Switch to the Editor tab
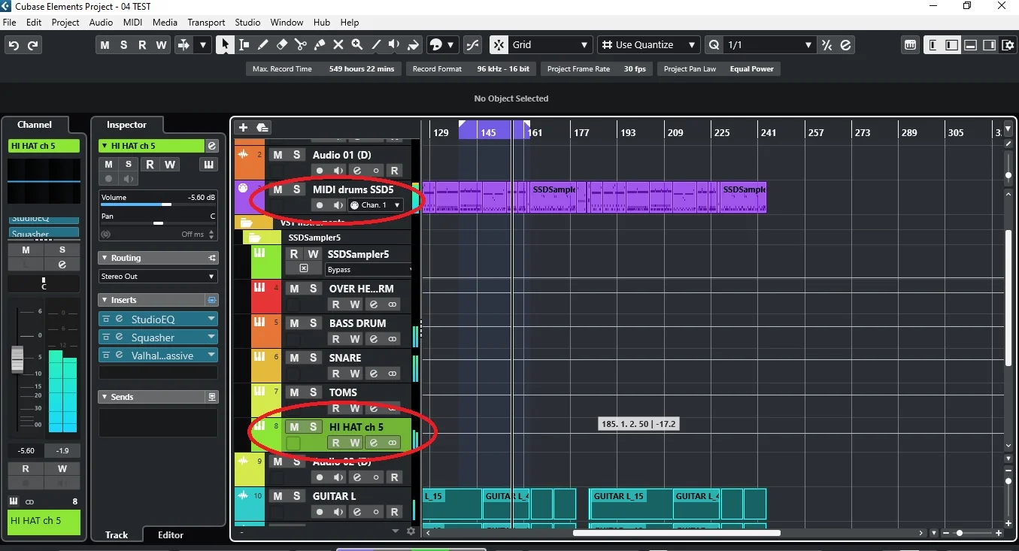Image resolution: width=1019 pixels, height=551 pixels. point(171,535)
